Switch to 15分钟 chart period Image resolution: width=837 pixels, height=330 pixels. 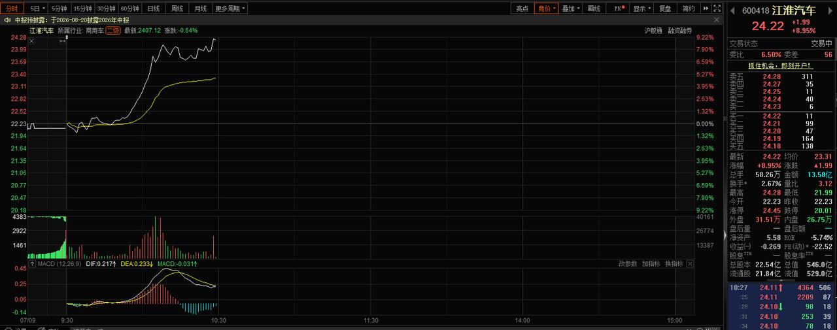(82, 8)
